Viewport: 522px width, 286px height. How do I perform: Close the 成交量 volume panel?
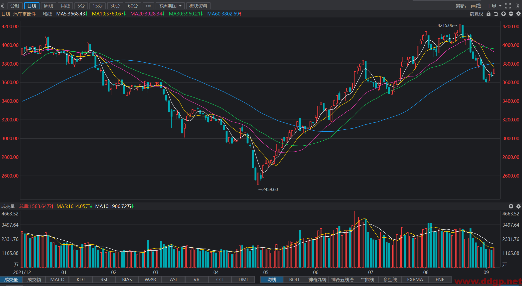click(511, 206)
